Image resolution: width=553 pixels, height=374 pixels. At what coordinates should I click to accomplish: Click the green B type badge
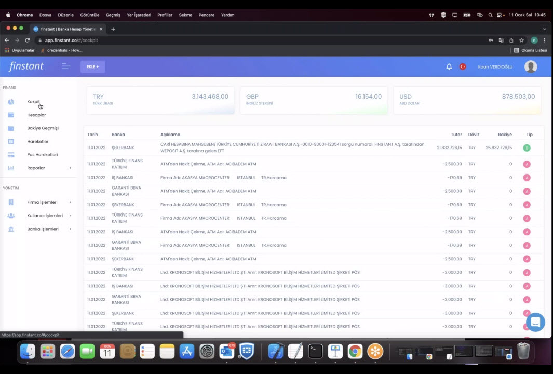coord(527,148)
